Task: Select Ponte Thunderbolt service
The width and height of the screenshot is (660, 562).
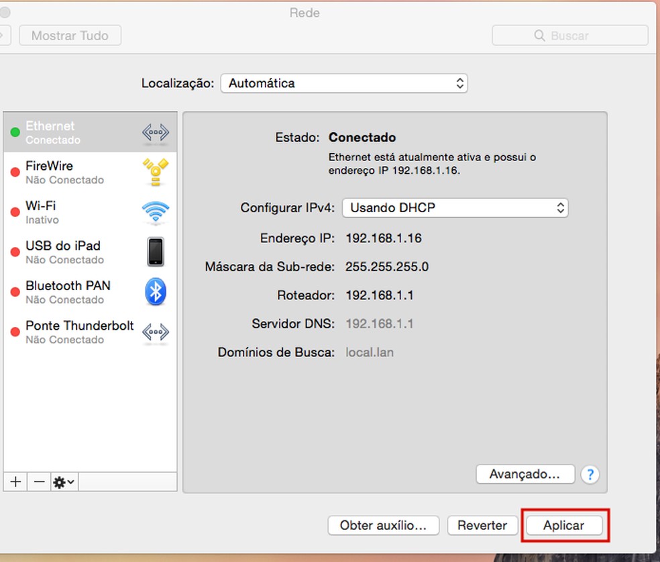Action: [x=90, y=332]
